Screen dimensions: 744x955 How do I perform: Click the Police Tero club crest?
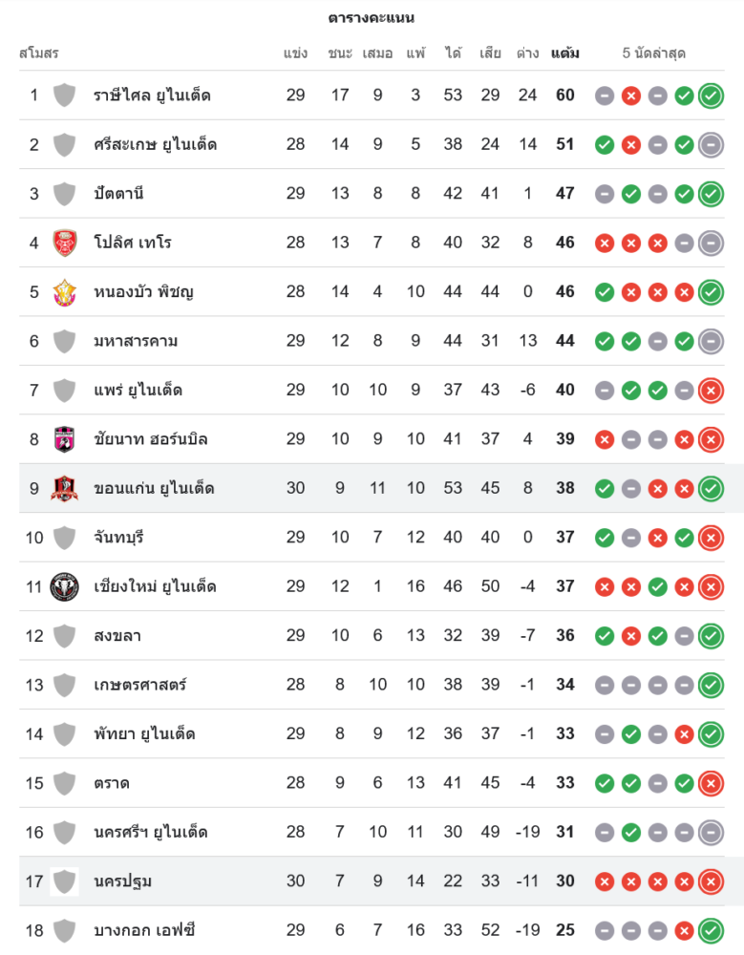[64, 243]
